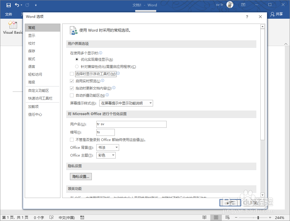
Task: Click the macro recording icon in status bar
Action: (82, 218)
